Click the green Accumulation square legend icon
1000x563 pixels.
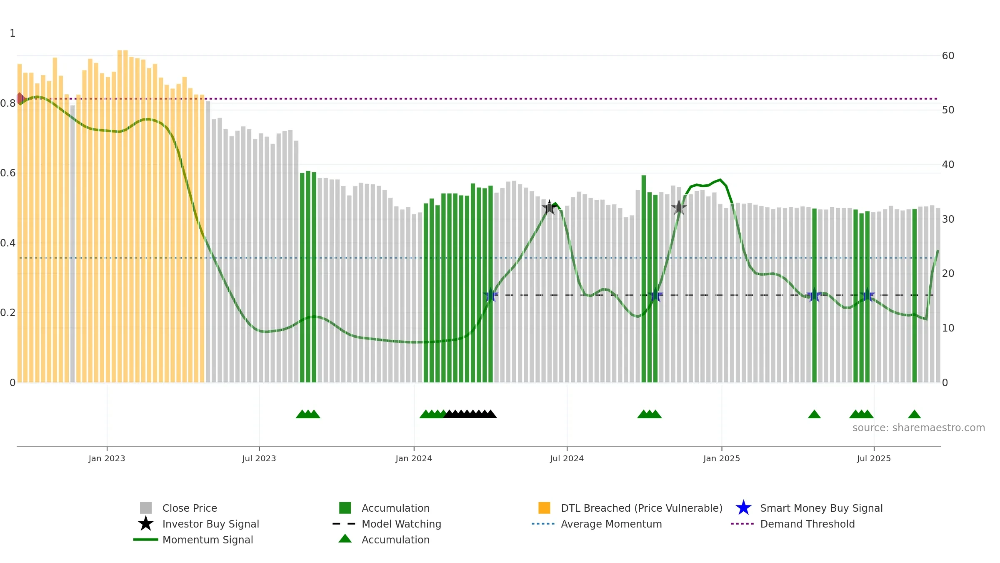[345, 508]
